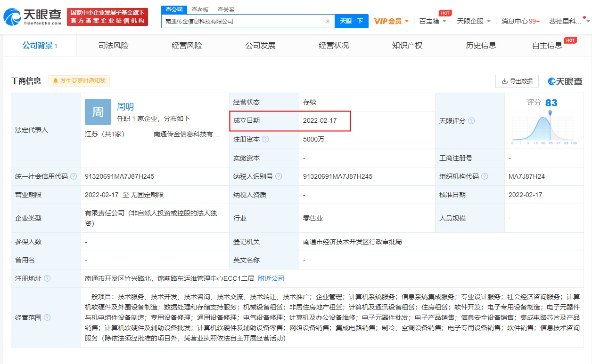Click the 核准日期 value 2022-02-17
This screenshot has height=364, width=592.
click(x=525, y=195)
